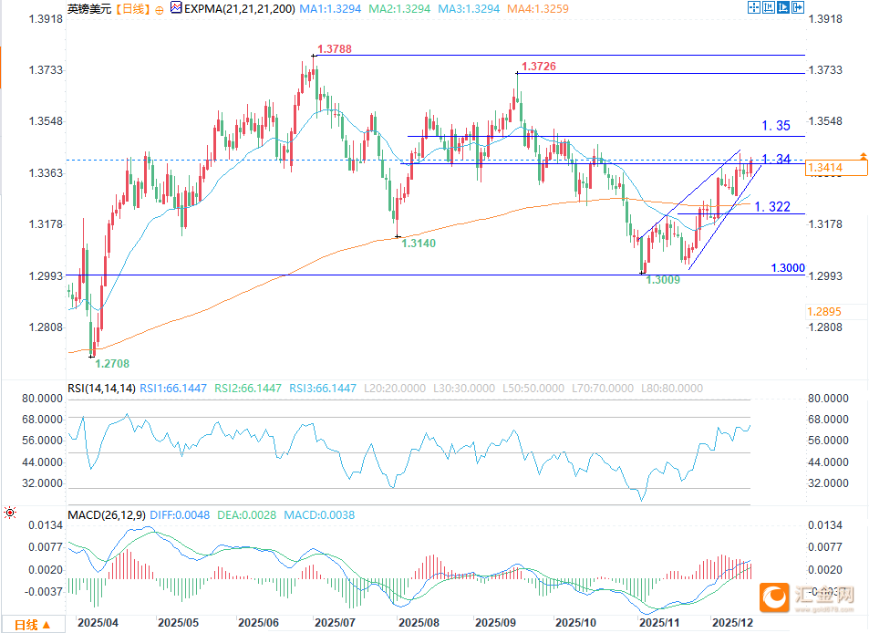Click the 【日线】 period label in title
869x633 pixels.
[133, 9]
